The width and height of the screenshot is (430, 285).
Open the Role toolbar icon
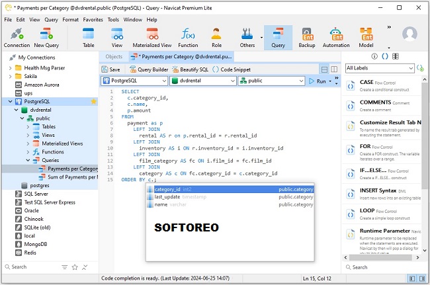tap(216, 38)
